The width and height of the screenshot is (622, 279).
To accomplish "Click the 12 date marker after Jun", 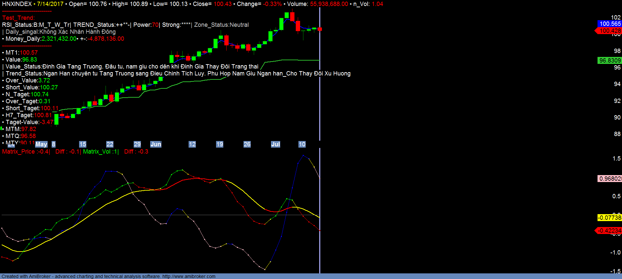I will (x=192, y=144).
